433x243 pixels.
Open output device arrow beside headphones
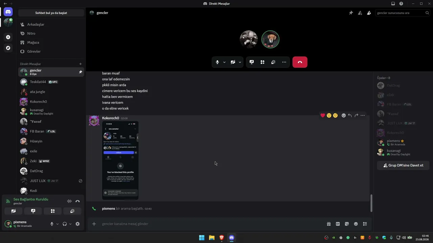click(x=70, y=224)
